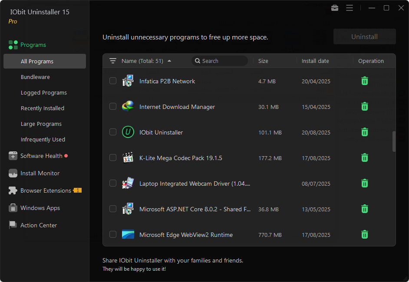Viewport: 409px width, 282px height.
Task: Click the Edge WebView2 Runtime icon
Action: tap(128, 234)
